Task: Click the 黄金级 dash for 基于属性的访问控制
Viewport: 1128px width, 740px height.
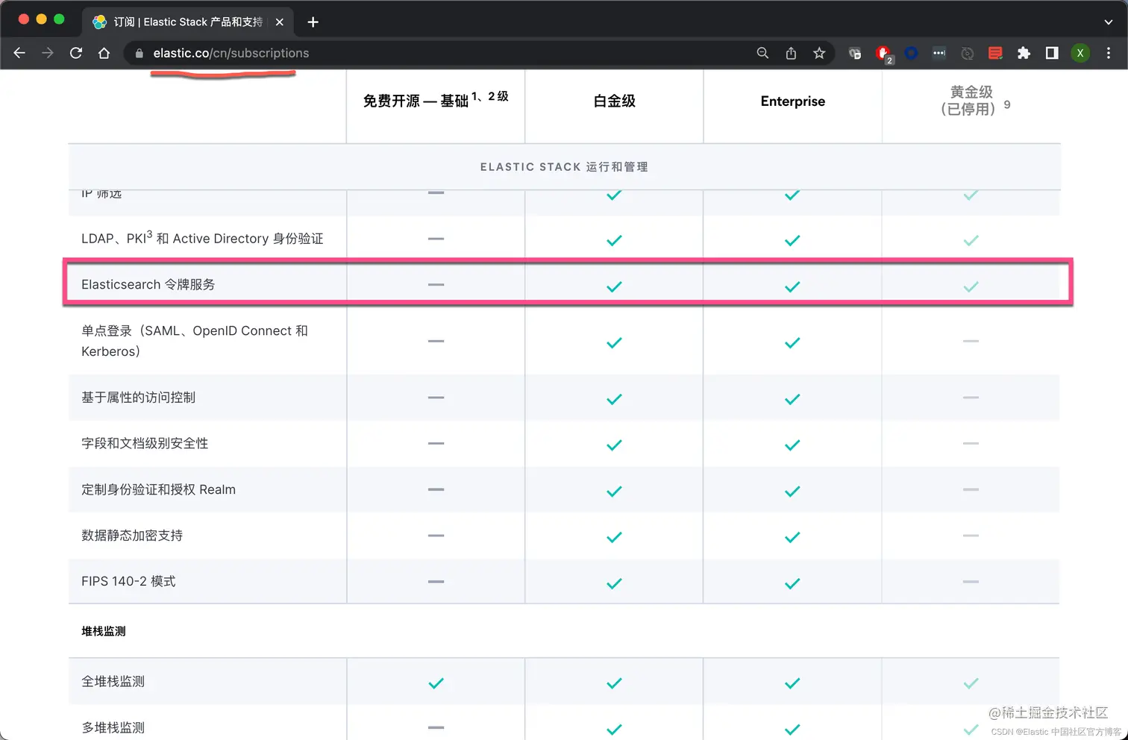Action: 971,398
